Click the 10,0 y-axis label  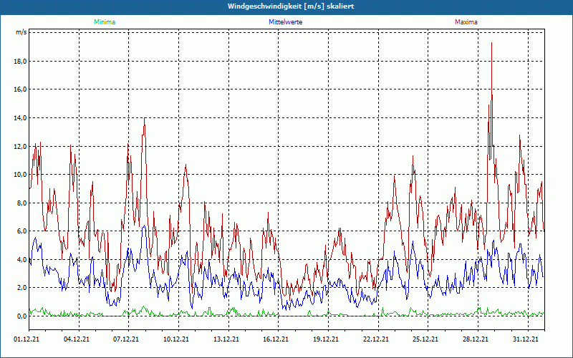(x=20, y=175)
